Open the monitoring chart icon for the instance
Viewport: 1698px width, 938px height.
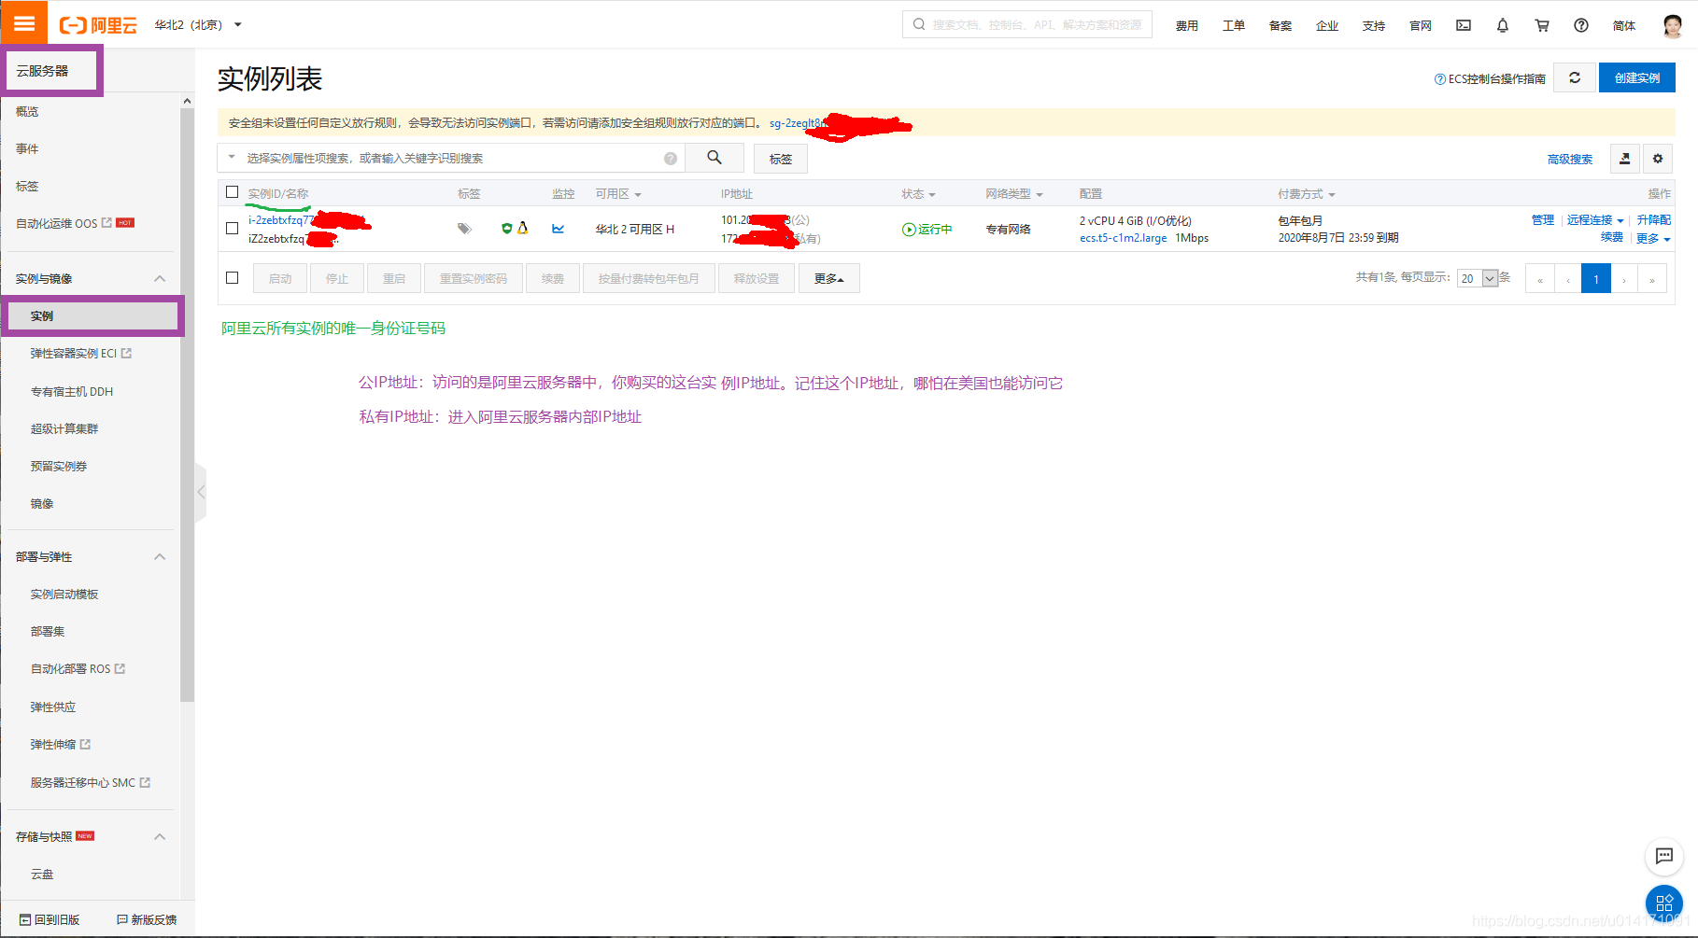click(559, 228)
